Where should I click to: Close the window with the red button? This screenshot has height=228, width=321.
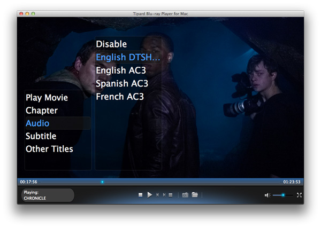click(21, 14)
